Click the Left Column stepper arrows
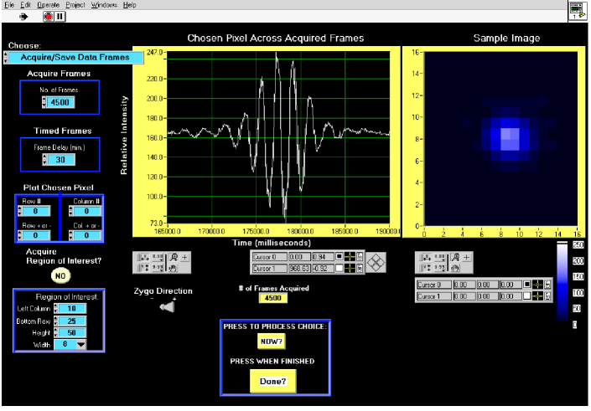The image size is (591, 411). click(56, 309)
